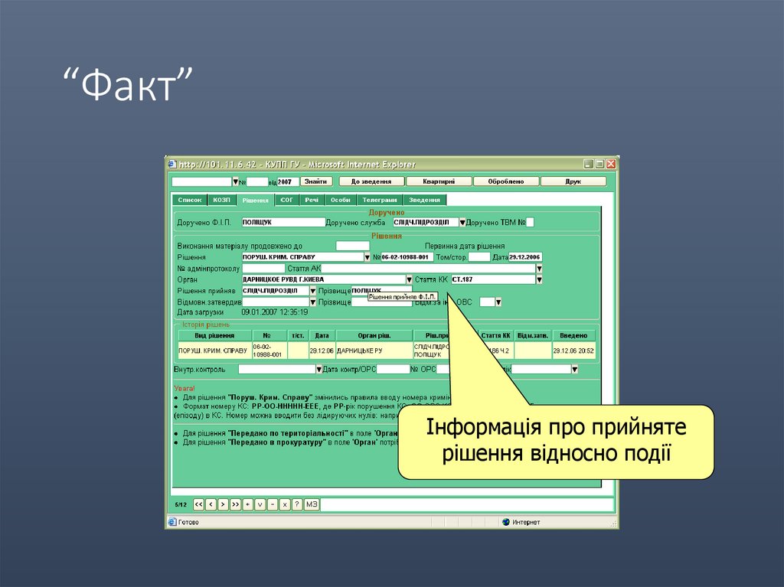784x587 pixels.
Task: Open the КОЗП tab
Action: click(221, 200)
